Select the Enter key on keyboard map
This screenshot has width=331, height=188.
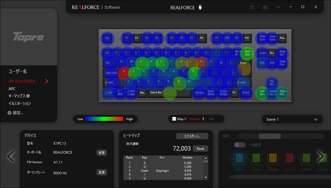[245, 68]
